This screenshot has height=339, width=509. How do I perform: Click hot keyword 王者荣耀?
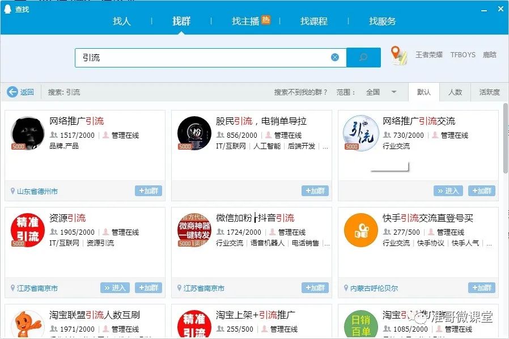pos(429,54)
